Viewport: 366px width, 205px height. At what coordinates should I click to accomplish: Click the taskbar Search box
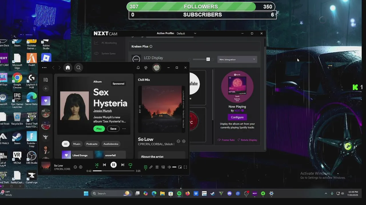[112, 194]
